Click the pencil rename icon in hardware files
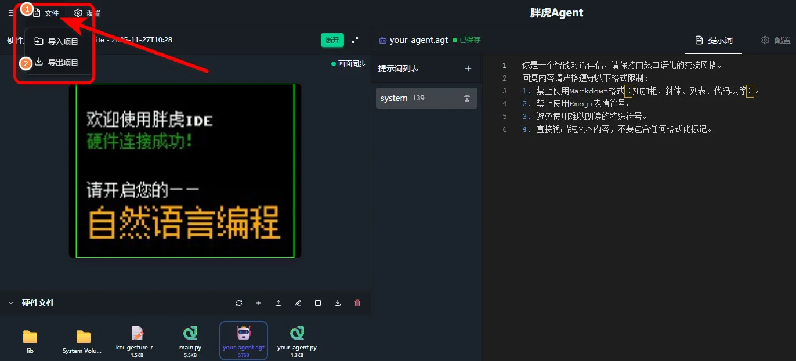 point(298,303)
